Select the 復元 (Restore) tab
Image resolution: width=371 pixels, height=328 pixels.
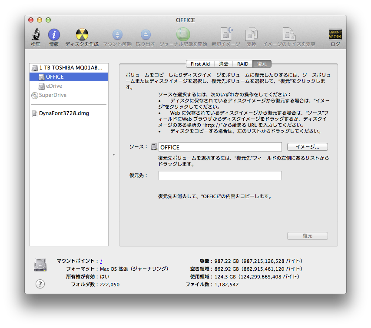[262, 64]
